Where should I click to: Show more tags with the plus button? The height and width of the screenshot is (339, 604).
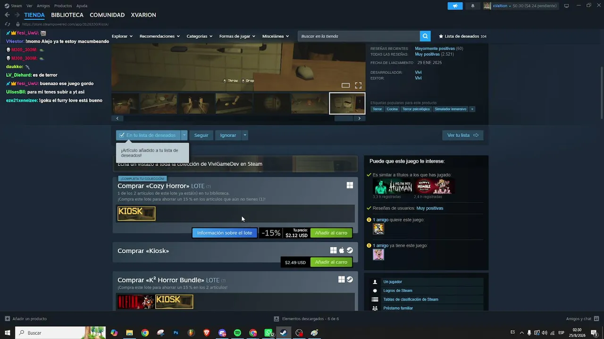click(472, 109)
